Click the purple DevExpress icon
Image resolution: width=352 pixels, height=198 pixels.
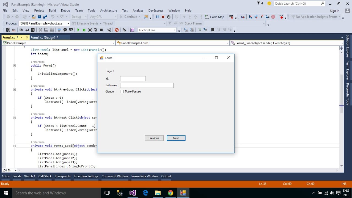[132, 30]
